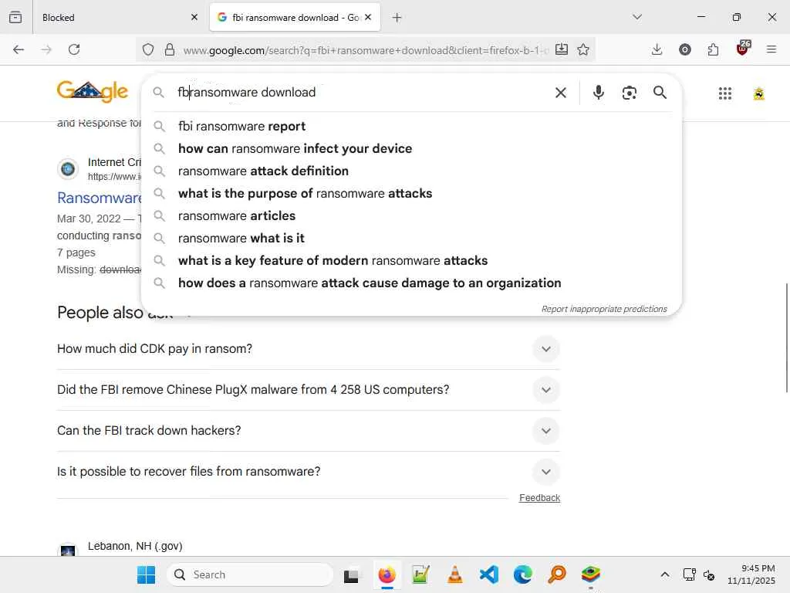
Task: Click the Feedback link
Action: click(x=539, y=498)
